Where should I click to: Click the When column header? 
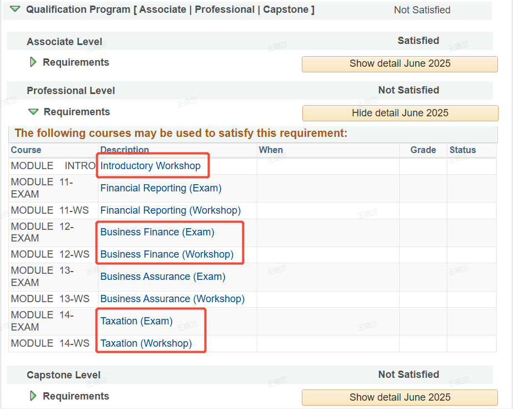click(271, 150)
